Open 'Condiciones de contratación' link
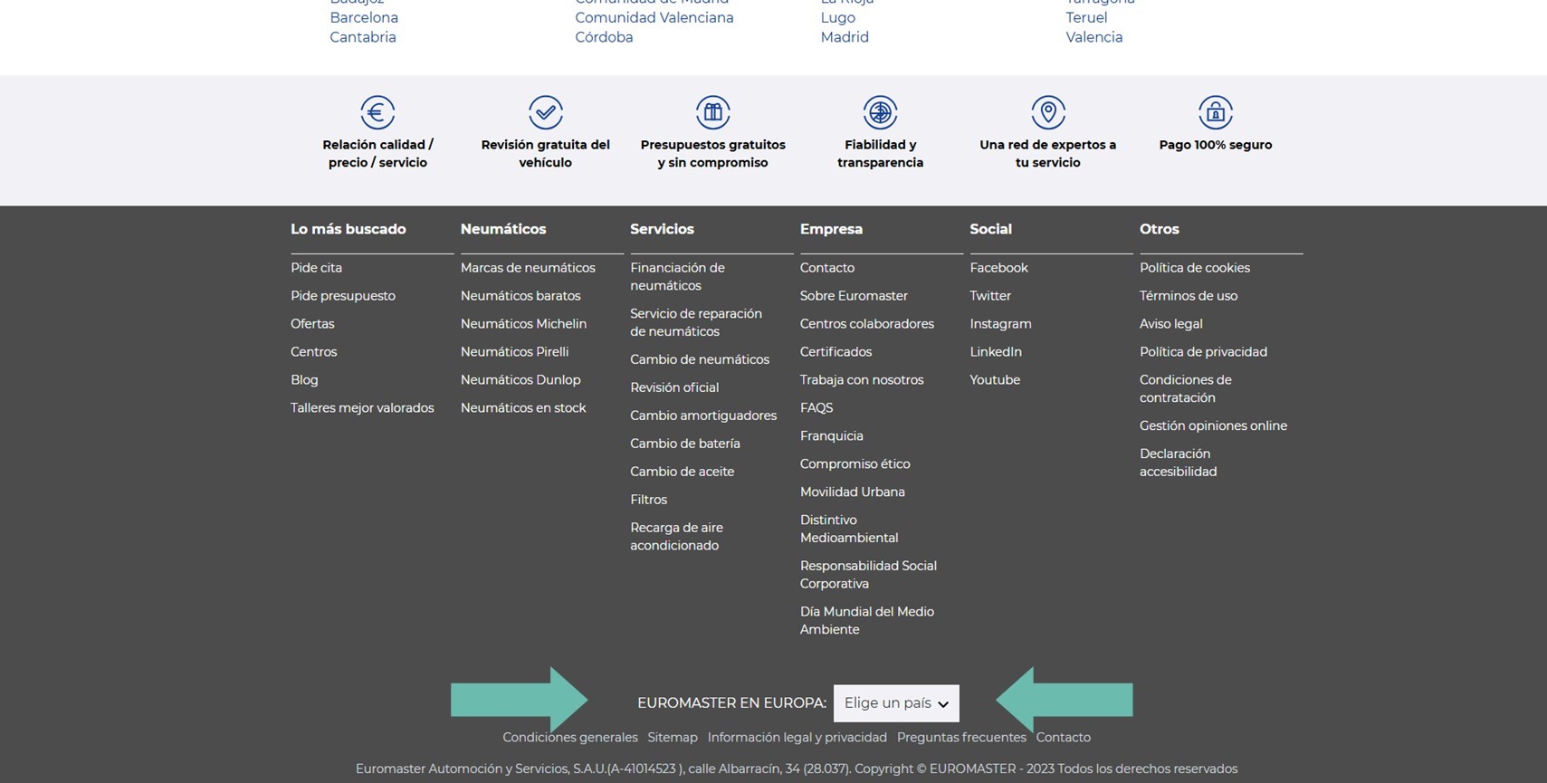 (1186, 389)
